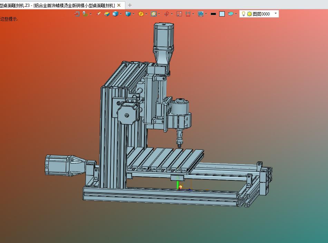Click the green Y-axis of the triad

click(178, 184)
